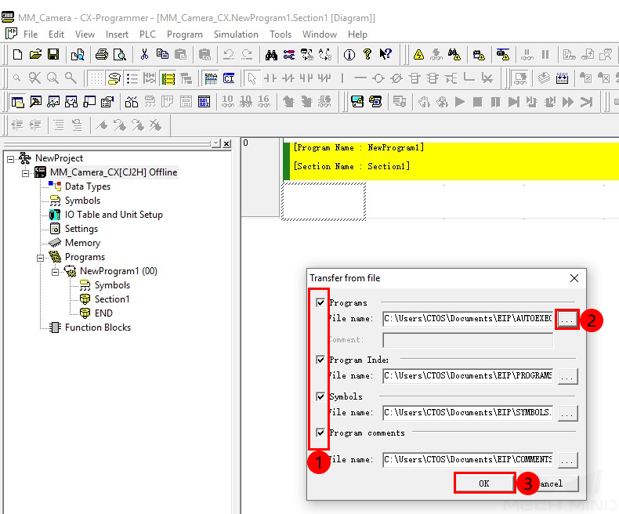619x514 pixels.
Task: Collapse the NewProgram1 (00) node
Action: pyautogui.click(x=56, y=272)
